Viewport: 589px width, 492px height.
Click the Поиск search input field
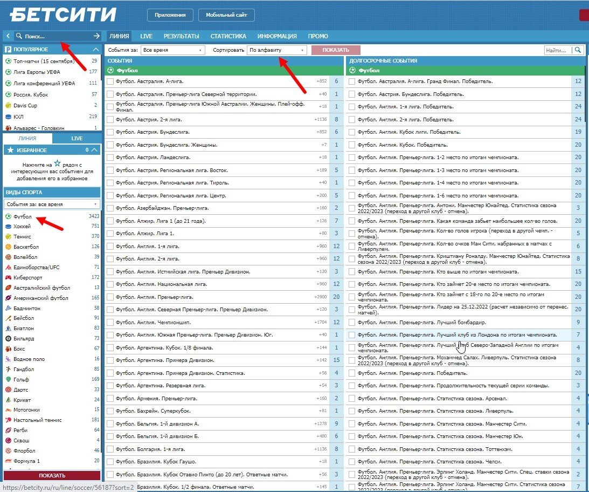pos(54,36)
